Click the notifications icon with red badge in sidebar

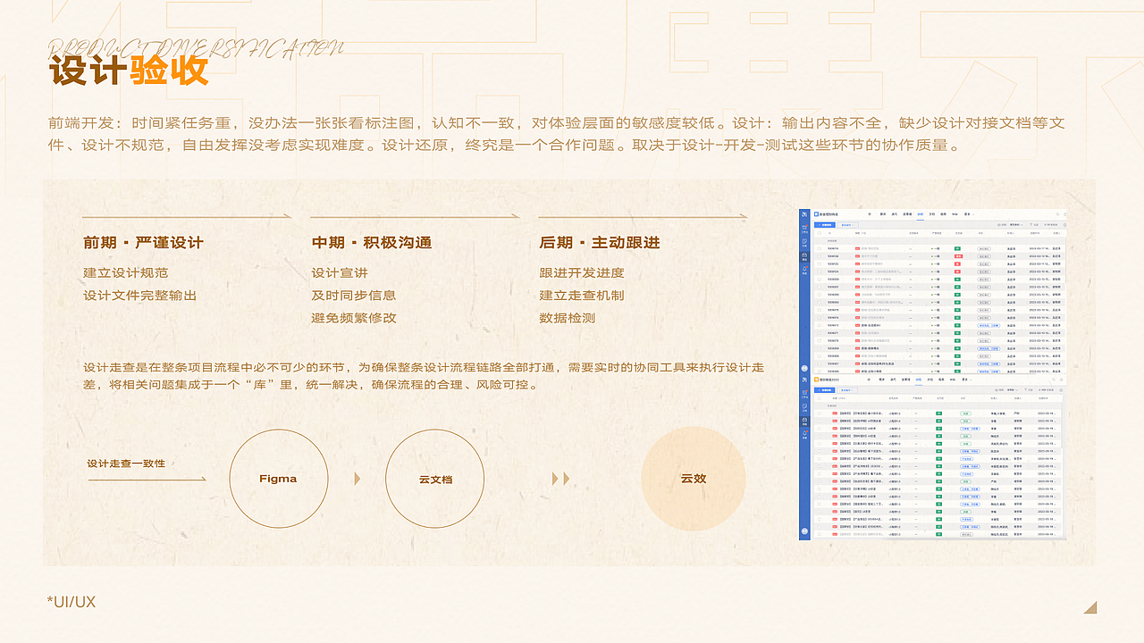coord(803,269)
